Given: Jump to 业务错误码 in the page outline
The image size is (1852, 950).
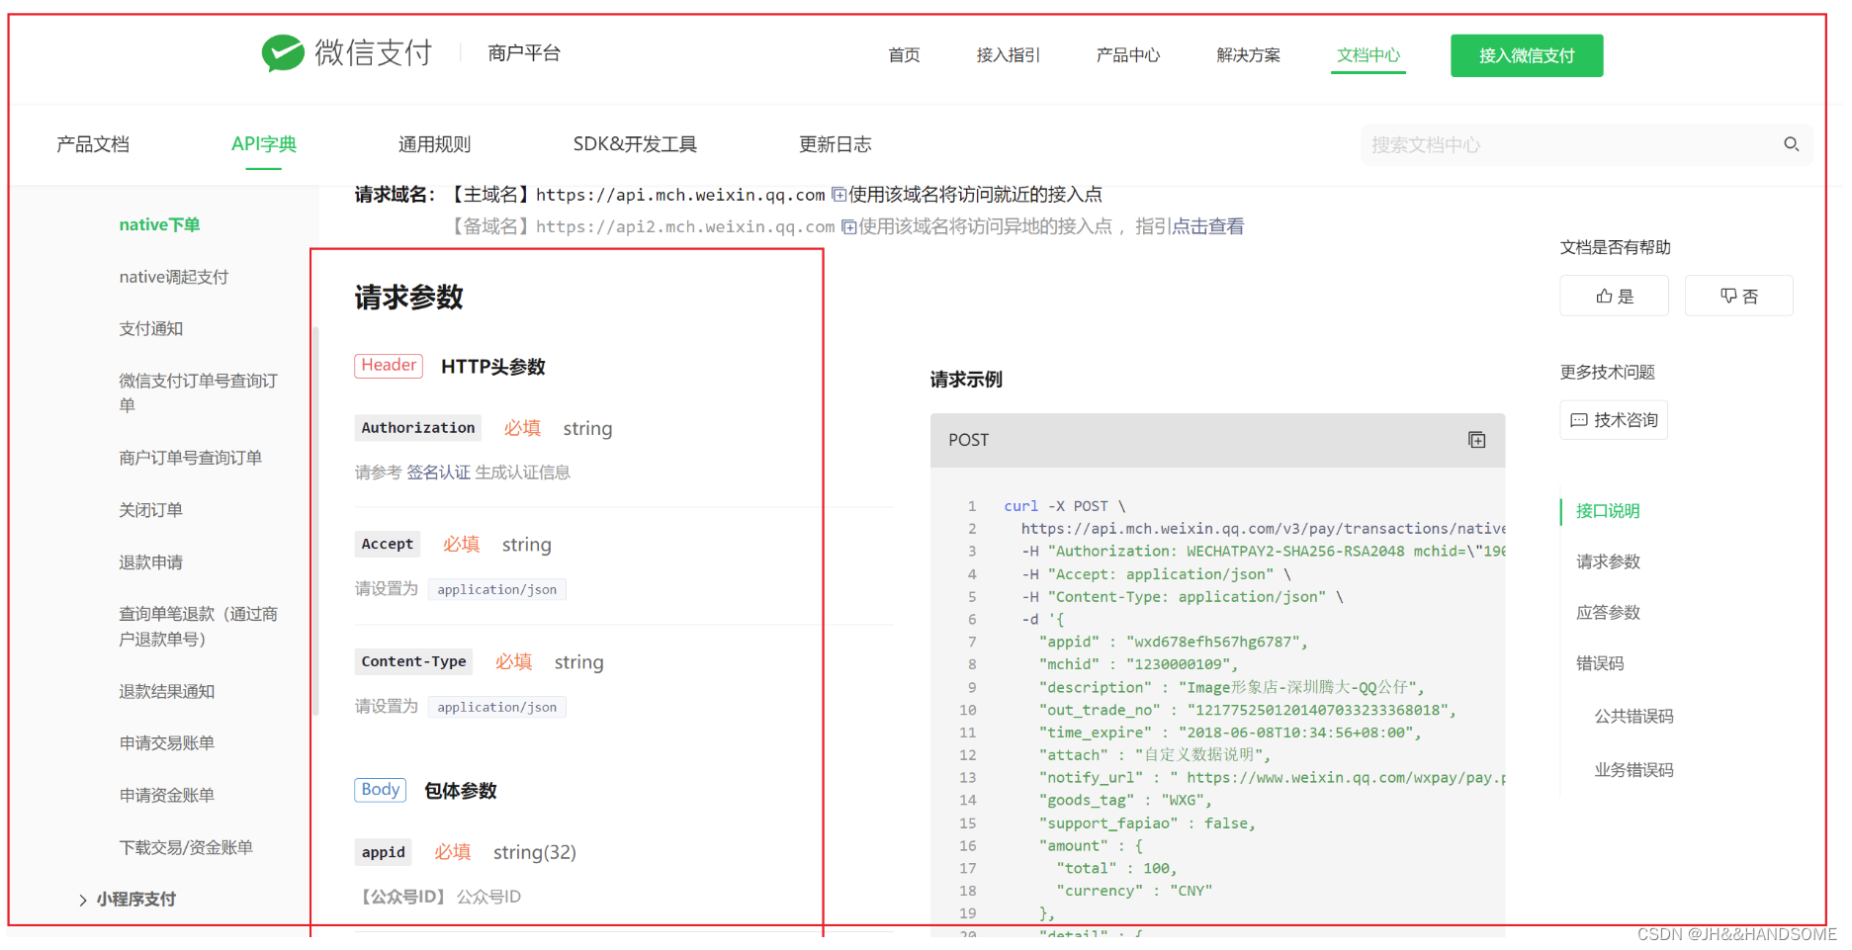Looking at the screenshot, I should 1633,770.
